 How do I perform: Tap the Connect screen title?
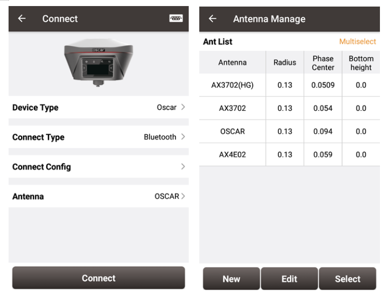60,19
